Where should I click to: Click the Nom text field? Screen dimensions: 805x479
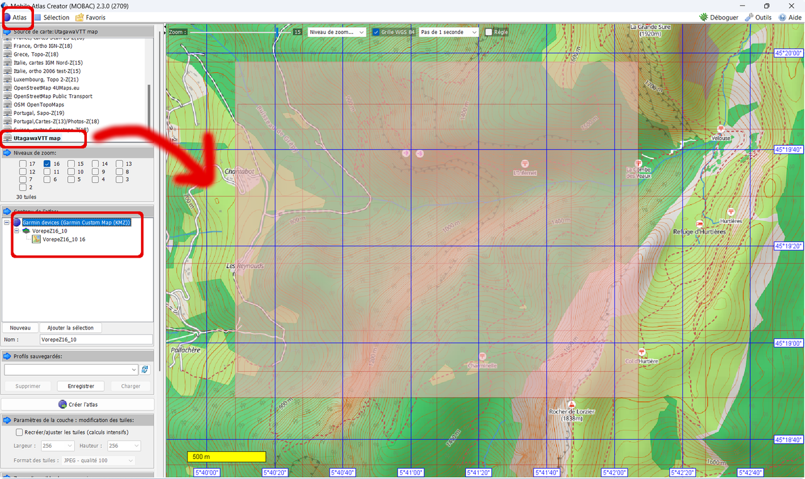96,339
